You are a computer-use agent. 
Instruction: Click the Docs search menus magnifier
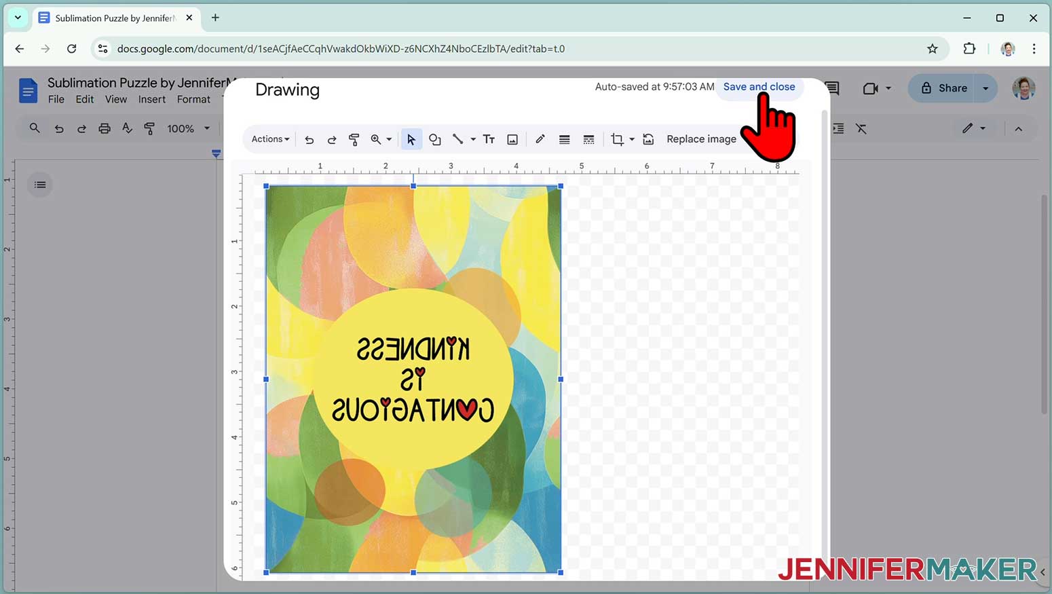click(35, 128)
